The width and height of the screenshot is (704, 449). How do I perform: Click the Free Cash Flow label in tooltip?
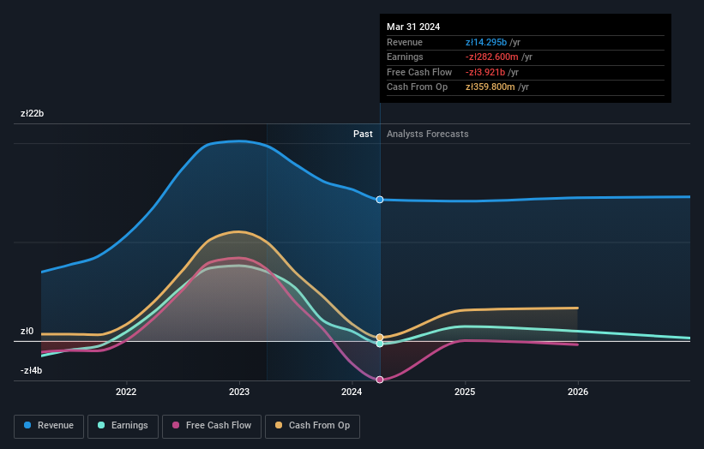[x=419, y=72]
